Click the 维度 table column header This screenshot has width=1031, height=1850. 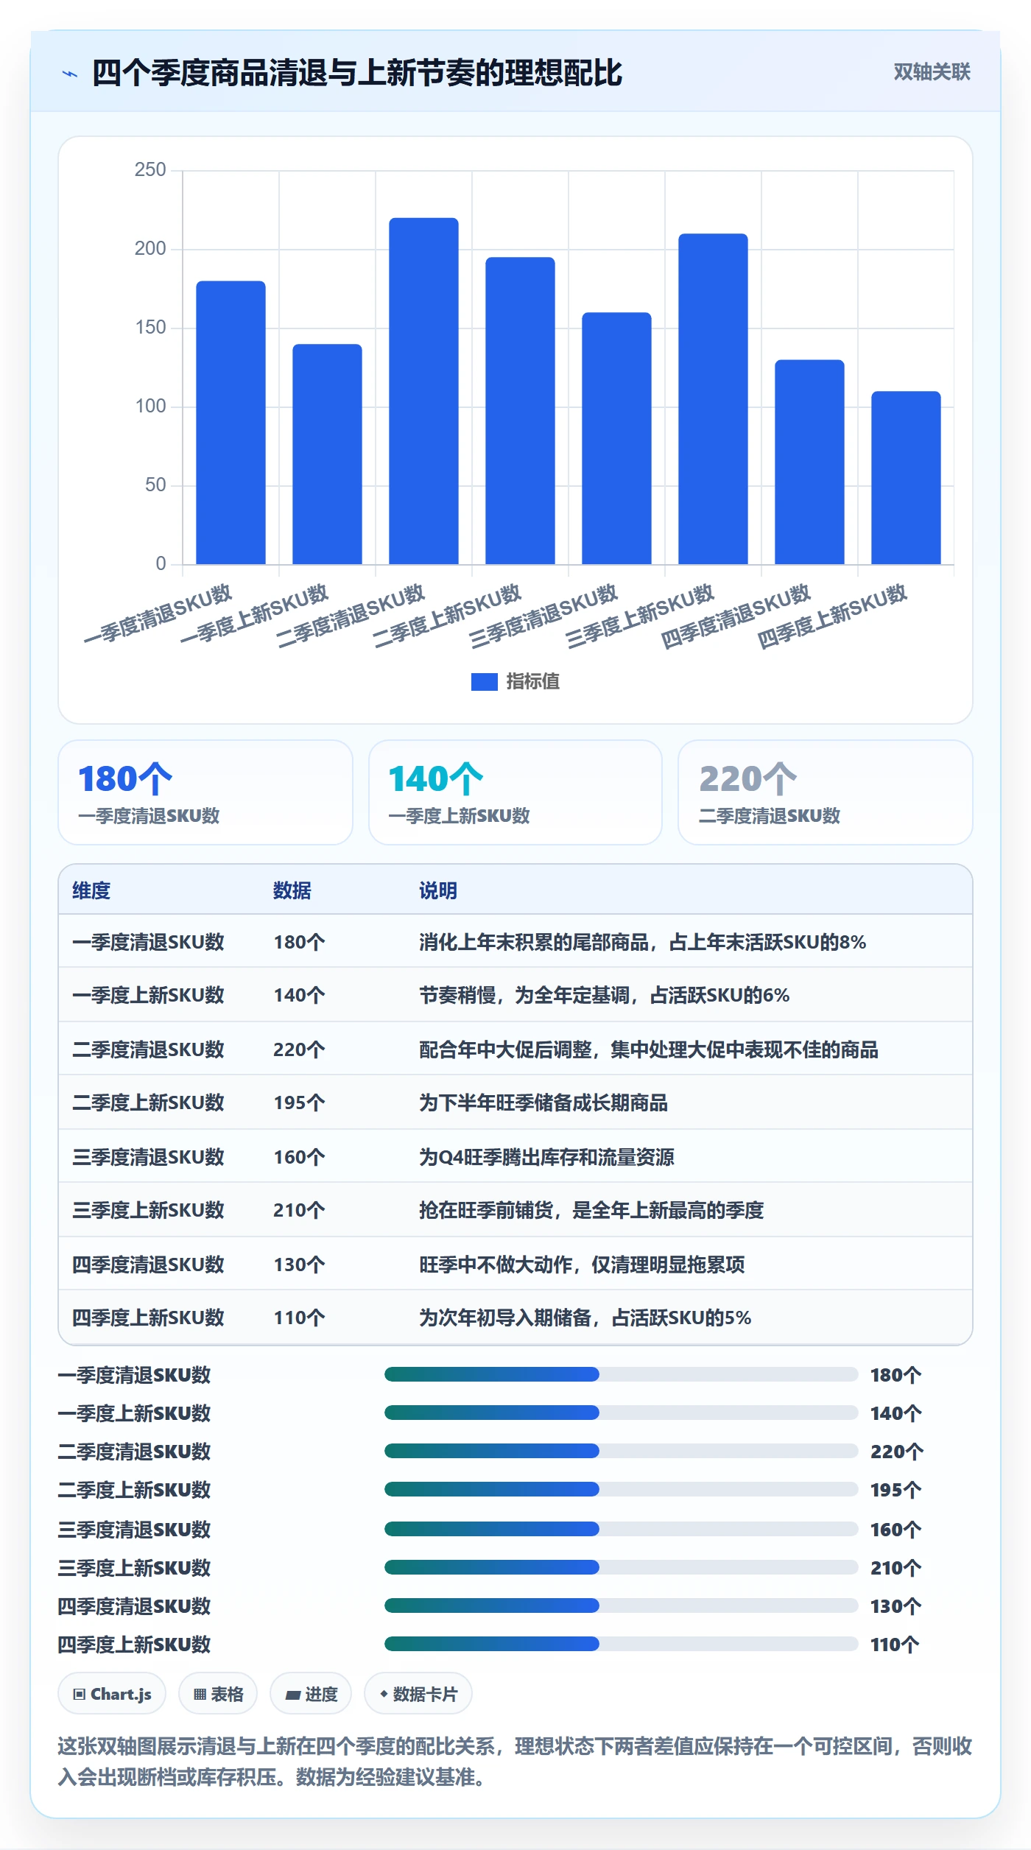pyautogui.click(x=91, y=890)
